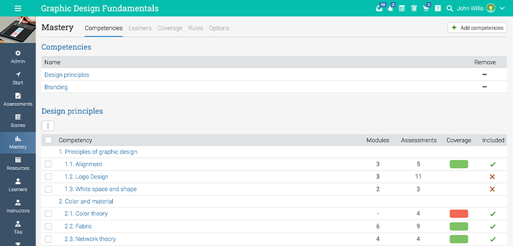Open the three-dot options menu button
Screen dimensions: 513x246
click(47, 126)
